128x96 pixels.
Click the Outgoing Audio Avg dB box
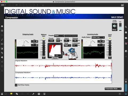35,41
